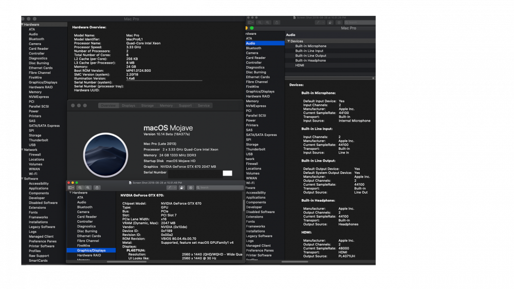Select Disabled Software in Hardware Overview window sidebar
The width and height of the screenshot is (514, 289).
[x=43, y=203]
